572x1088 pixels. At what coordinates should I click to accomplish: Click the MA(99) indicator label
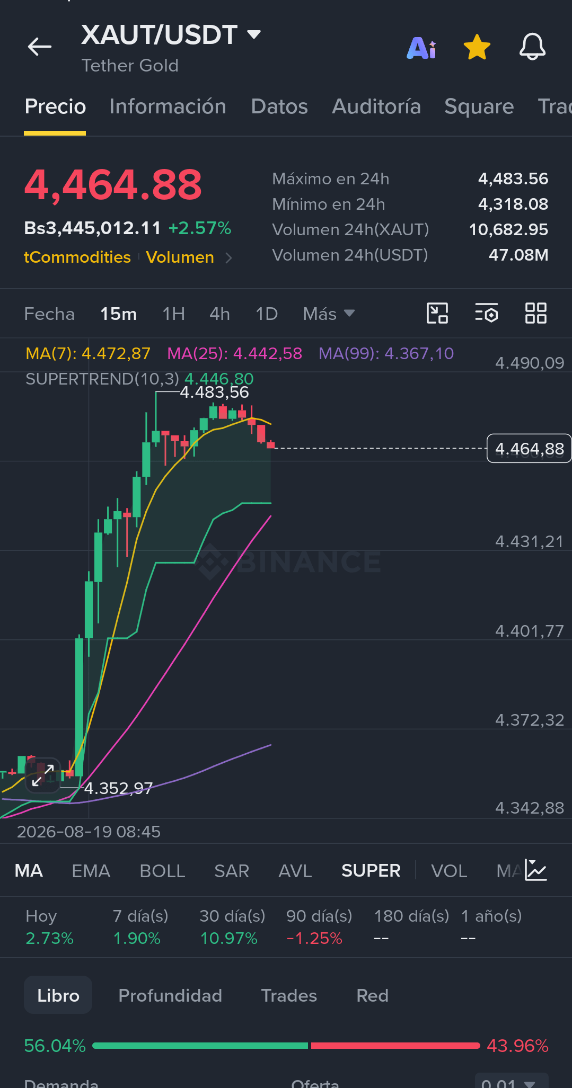coord(386,353)
